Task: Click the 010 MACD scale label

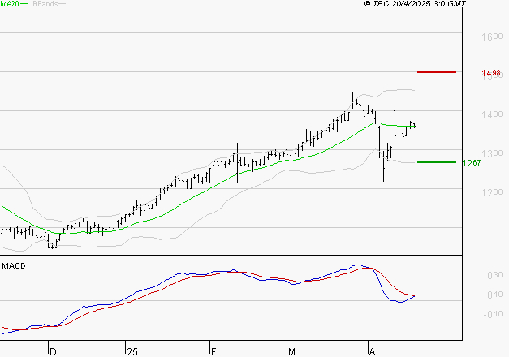Action: (x=495, y=295)
